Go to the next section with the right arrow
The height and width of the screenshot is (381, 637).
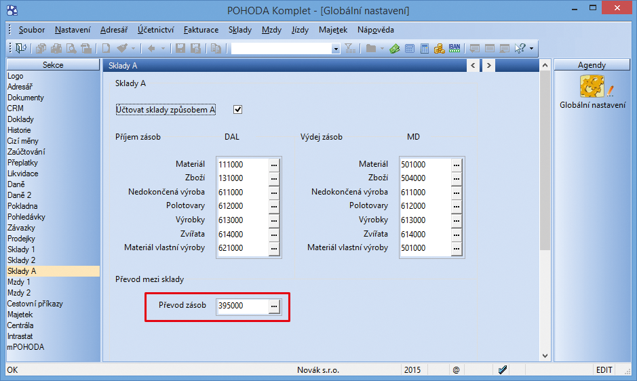click(488, 65)
